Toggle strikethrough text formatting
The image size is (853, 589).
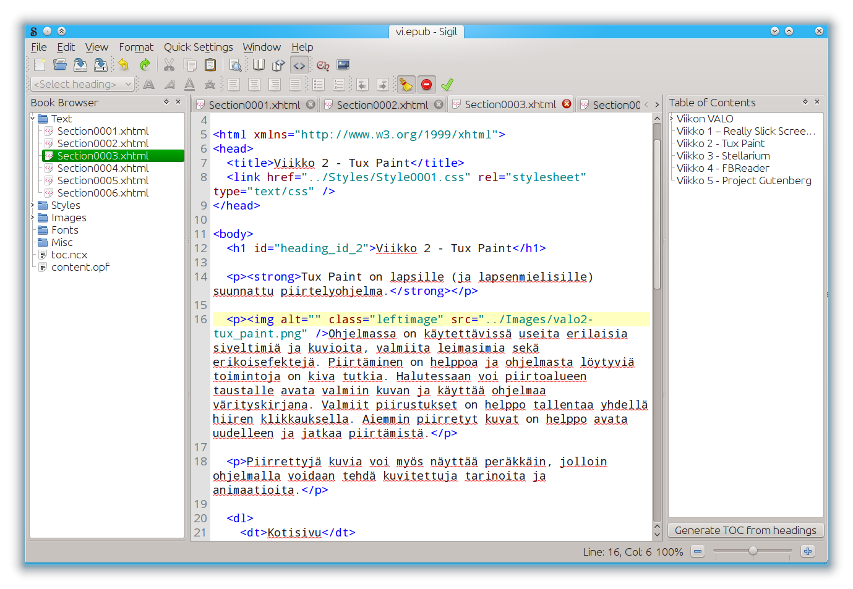pos(210,85)
